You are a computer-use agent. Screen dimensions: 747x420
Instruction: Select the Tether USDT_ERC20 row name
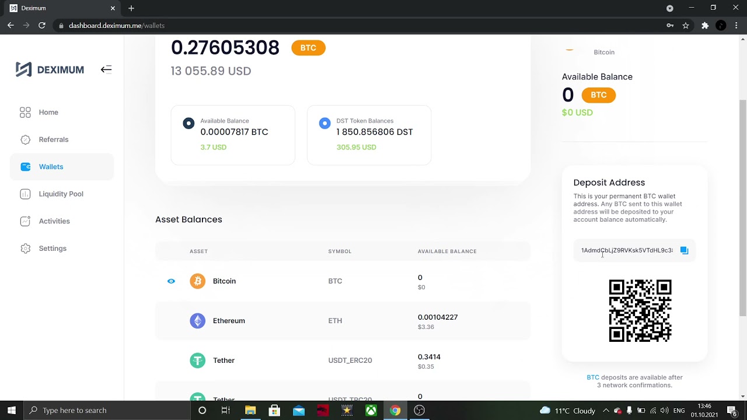[x=224, y=360]
